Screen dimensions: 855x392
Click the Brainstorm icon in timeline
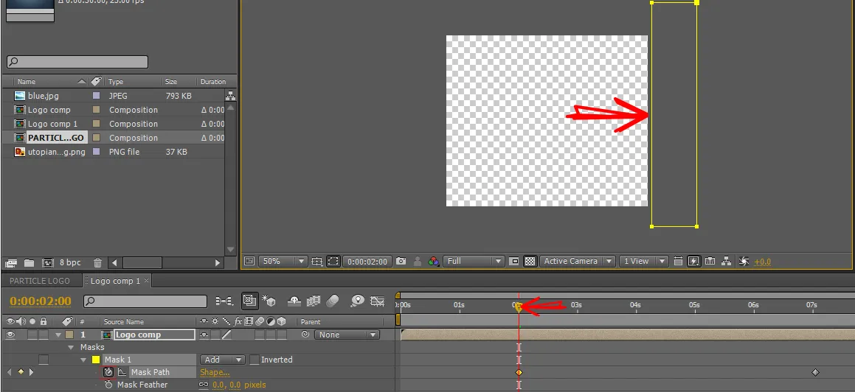coord(357,301)
